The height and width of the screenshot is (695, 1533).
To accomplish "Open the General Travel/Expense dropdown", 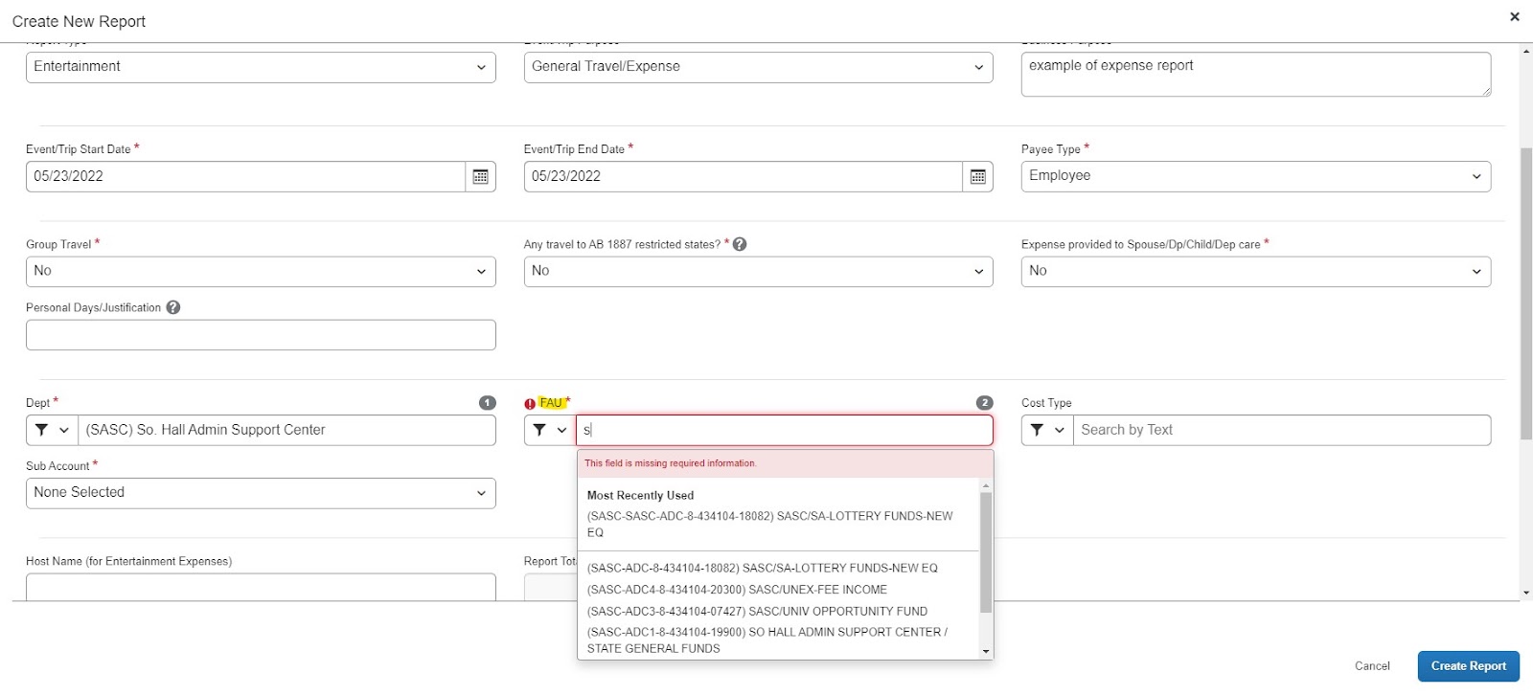I will pyautogui.click(x=758, y=67).
